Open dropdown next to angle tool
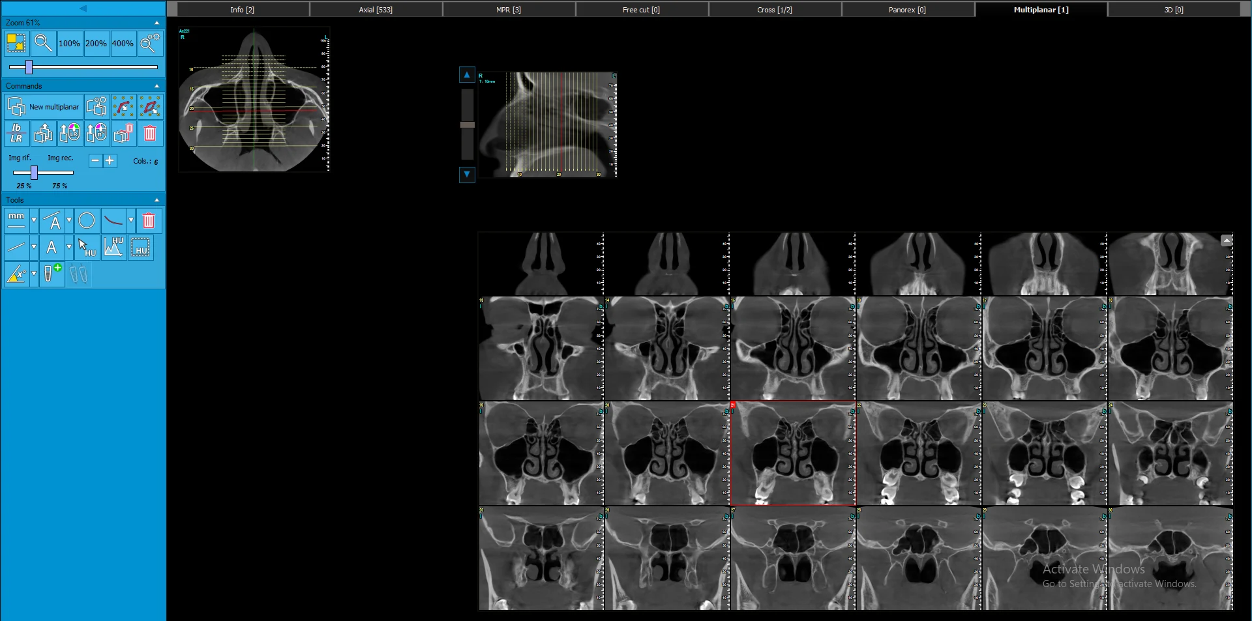 [x=34, y=274]
